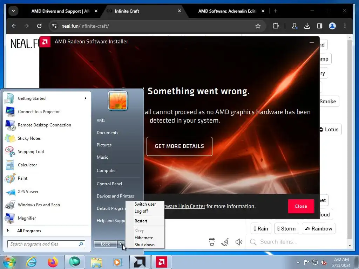Switch to red AMD installer taskbar icon

(x=161, y=262)
